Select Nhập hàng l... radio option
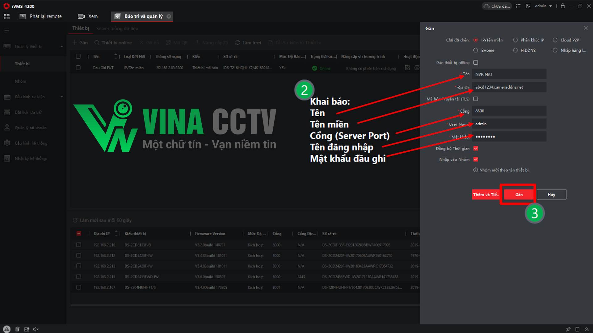This screenshot has width=593, height=333. click(555, 50)
